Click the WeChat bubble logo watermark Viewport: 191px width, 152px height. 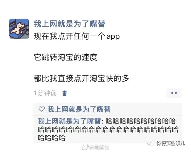coord(151,143)
